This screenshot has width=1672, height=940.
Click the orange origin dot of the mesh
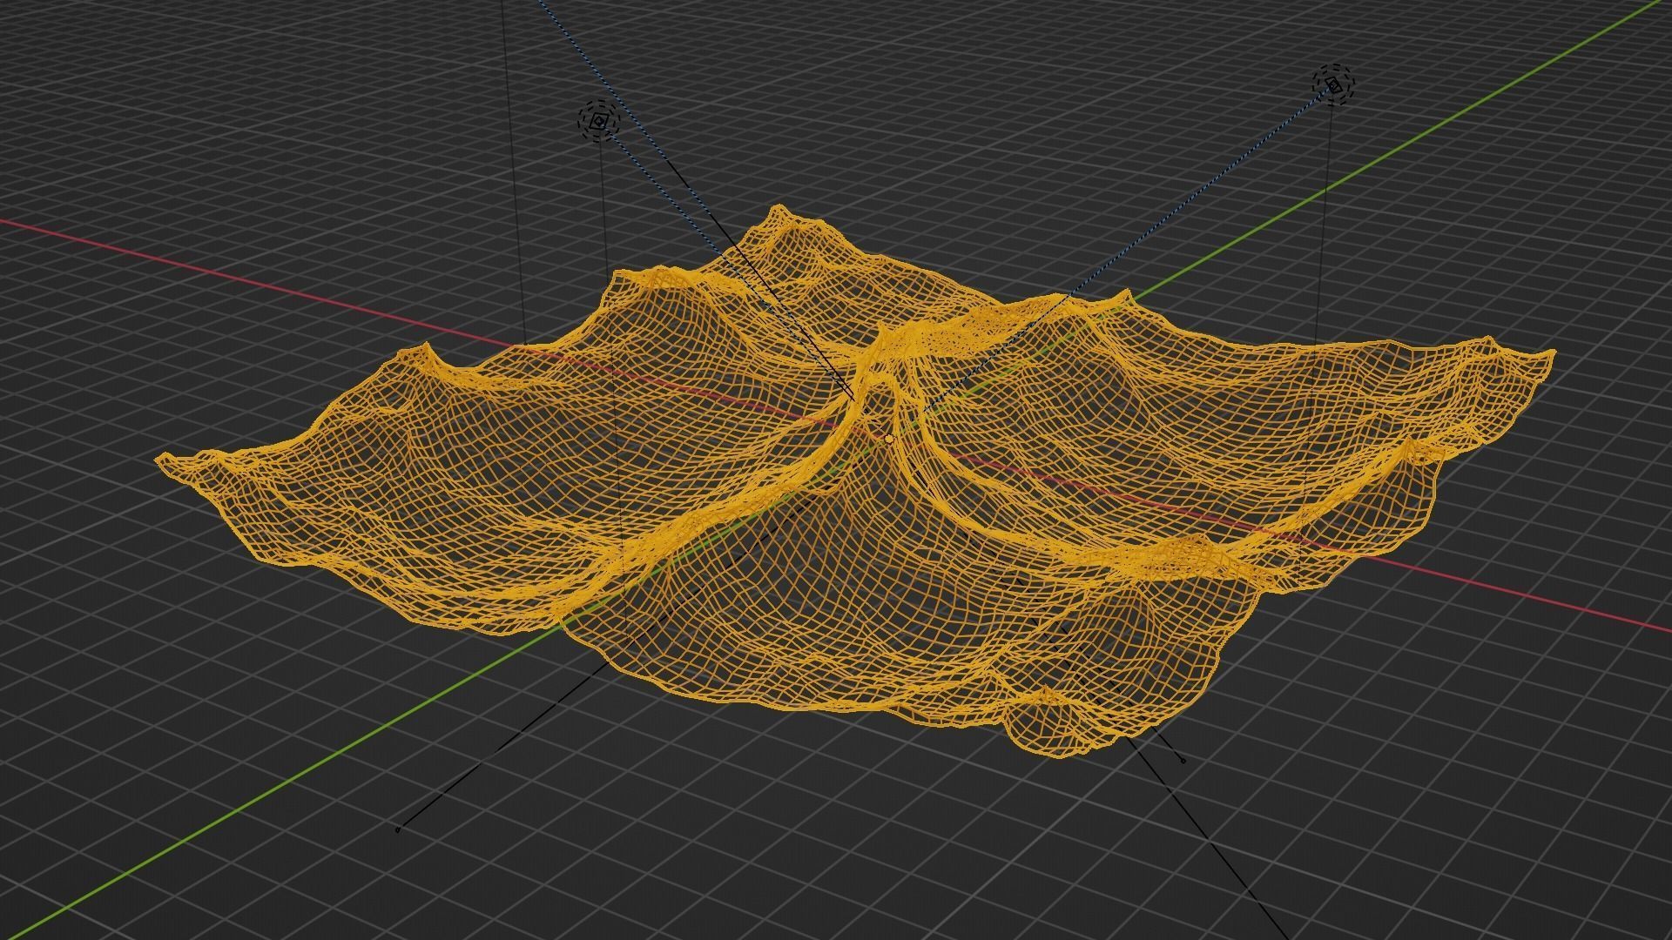888,440
